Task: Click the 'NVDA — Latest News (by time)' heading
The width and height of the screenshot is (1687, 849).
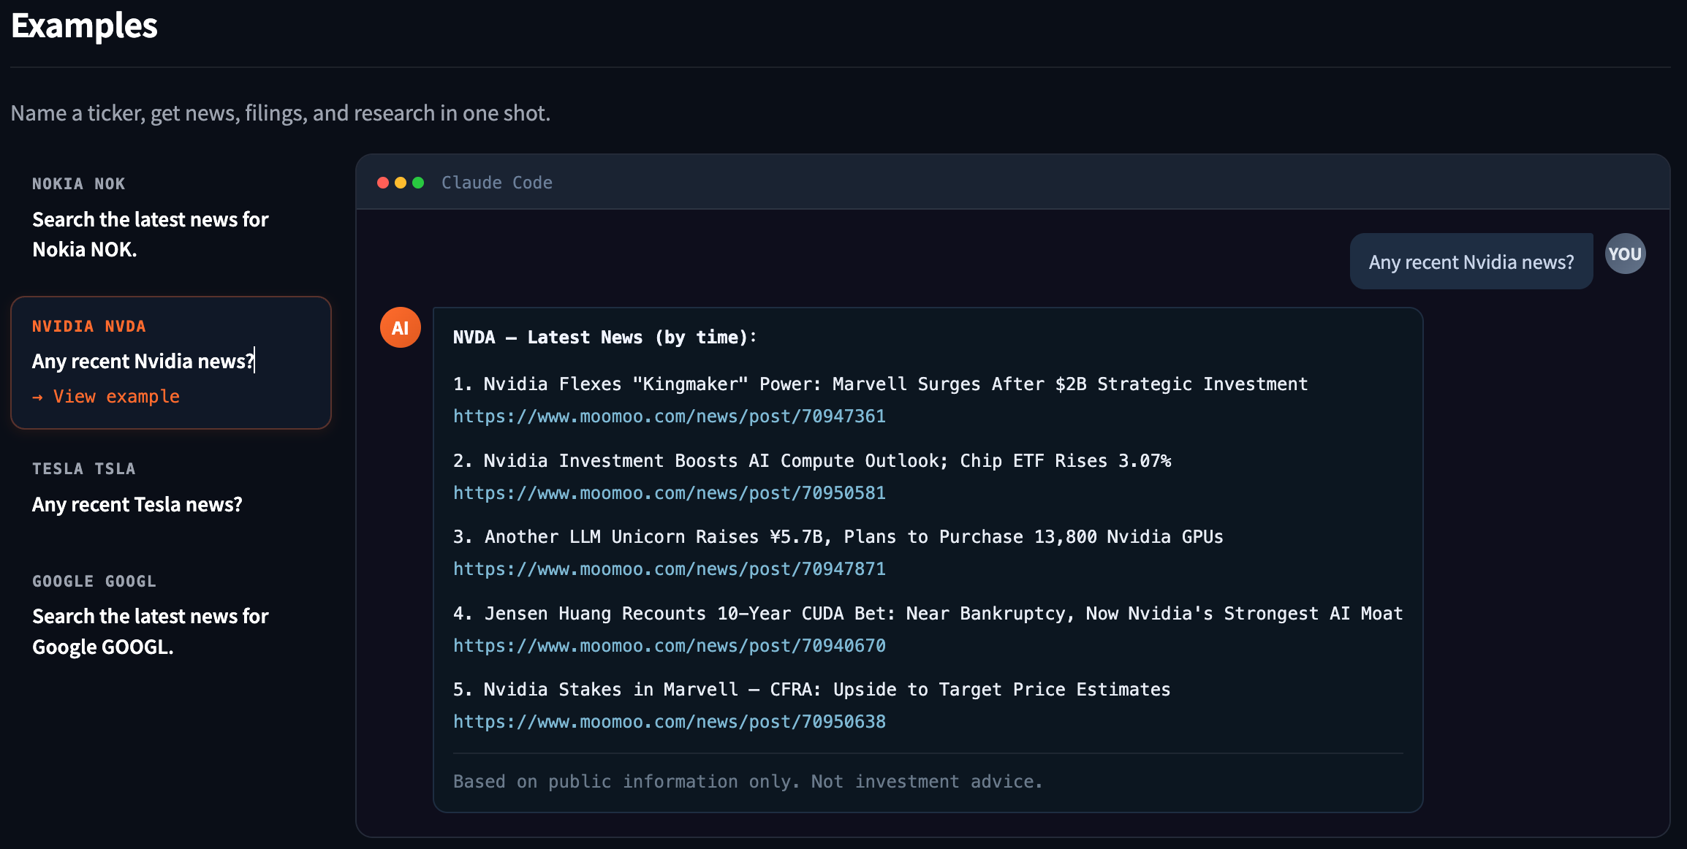Action: 605,338
